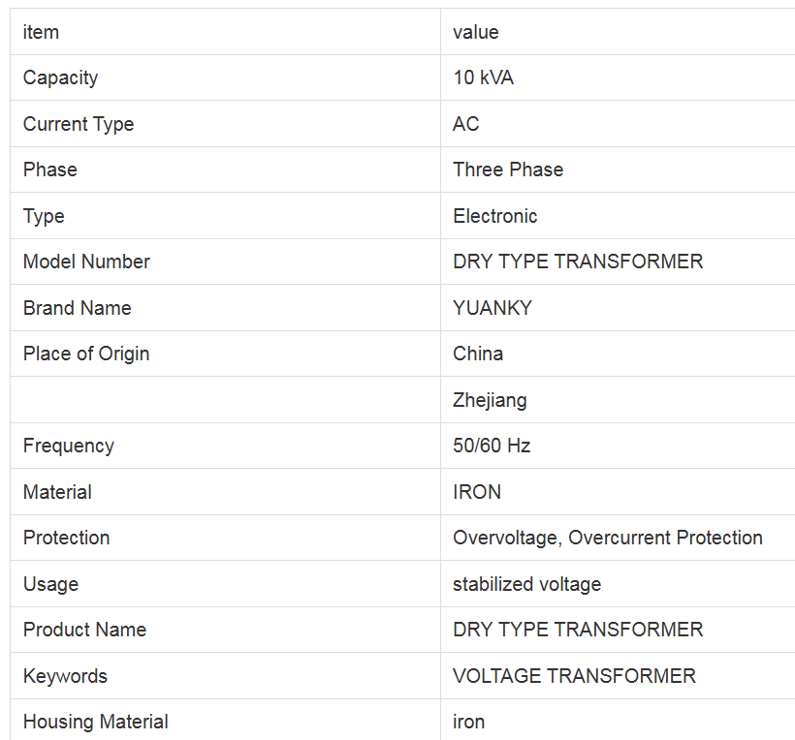
Task: Select the "50/60 Hz" frequency value
Action: [492, 446]
